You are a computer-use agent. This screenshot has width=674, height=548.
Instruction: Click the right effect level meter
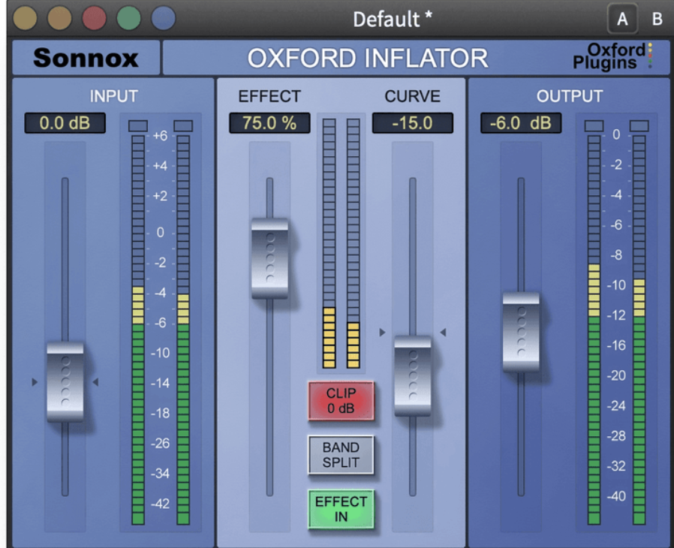354,243
